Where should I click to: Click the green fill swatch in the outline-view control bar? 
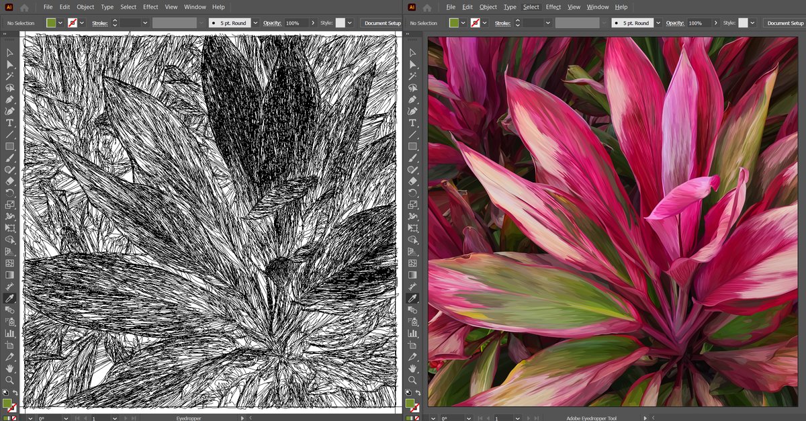52,23
